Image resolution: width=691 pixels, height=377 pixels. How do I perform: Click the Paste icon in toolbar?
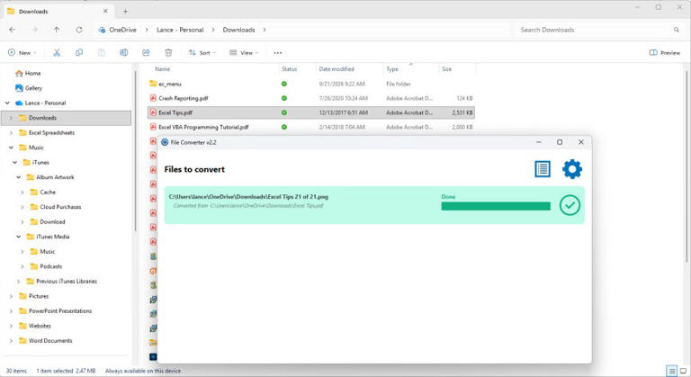pos(102,52)
